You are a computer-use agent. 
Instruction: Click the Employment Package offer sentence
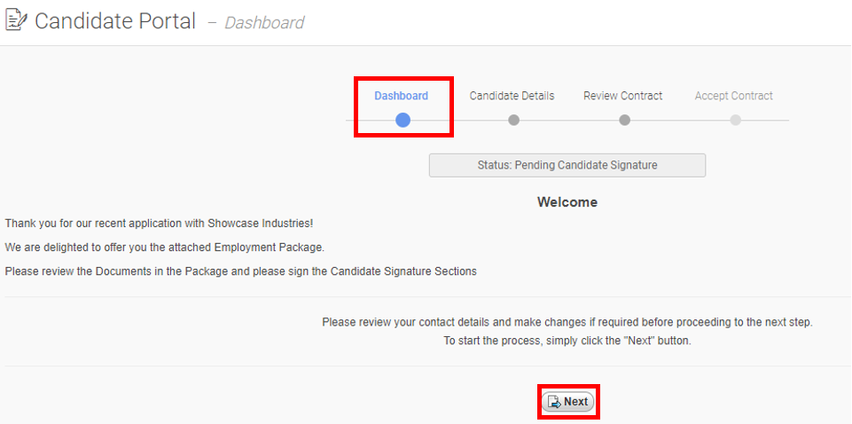(x=165, y=247)
